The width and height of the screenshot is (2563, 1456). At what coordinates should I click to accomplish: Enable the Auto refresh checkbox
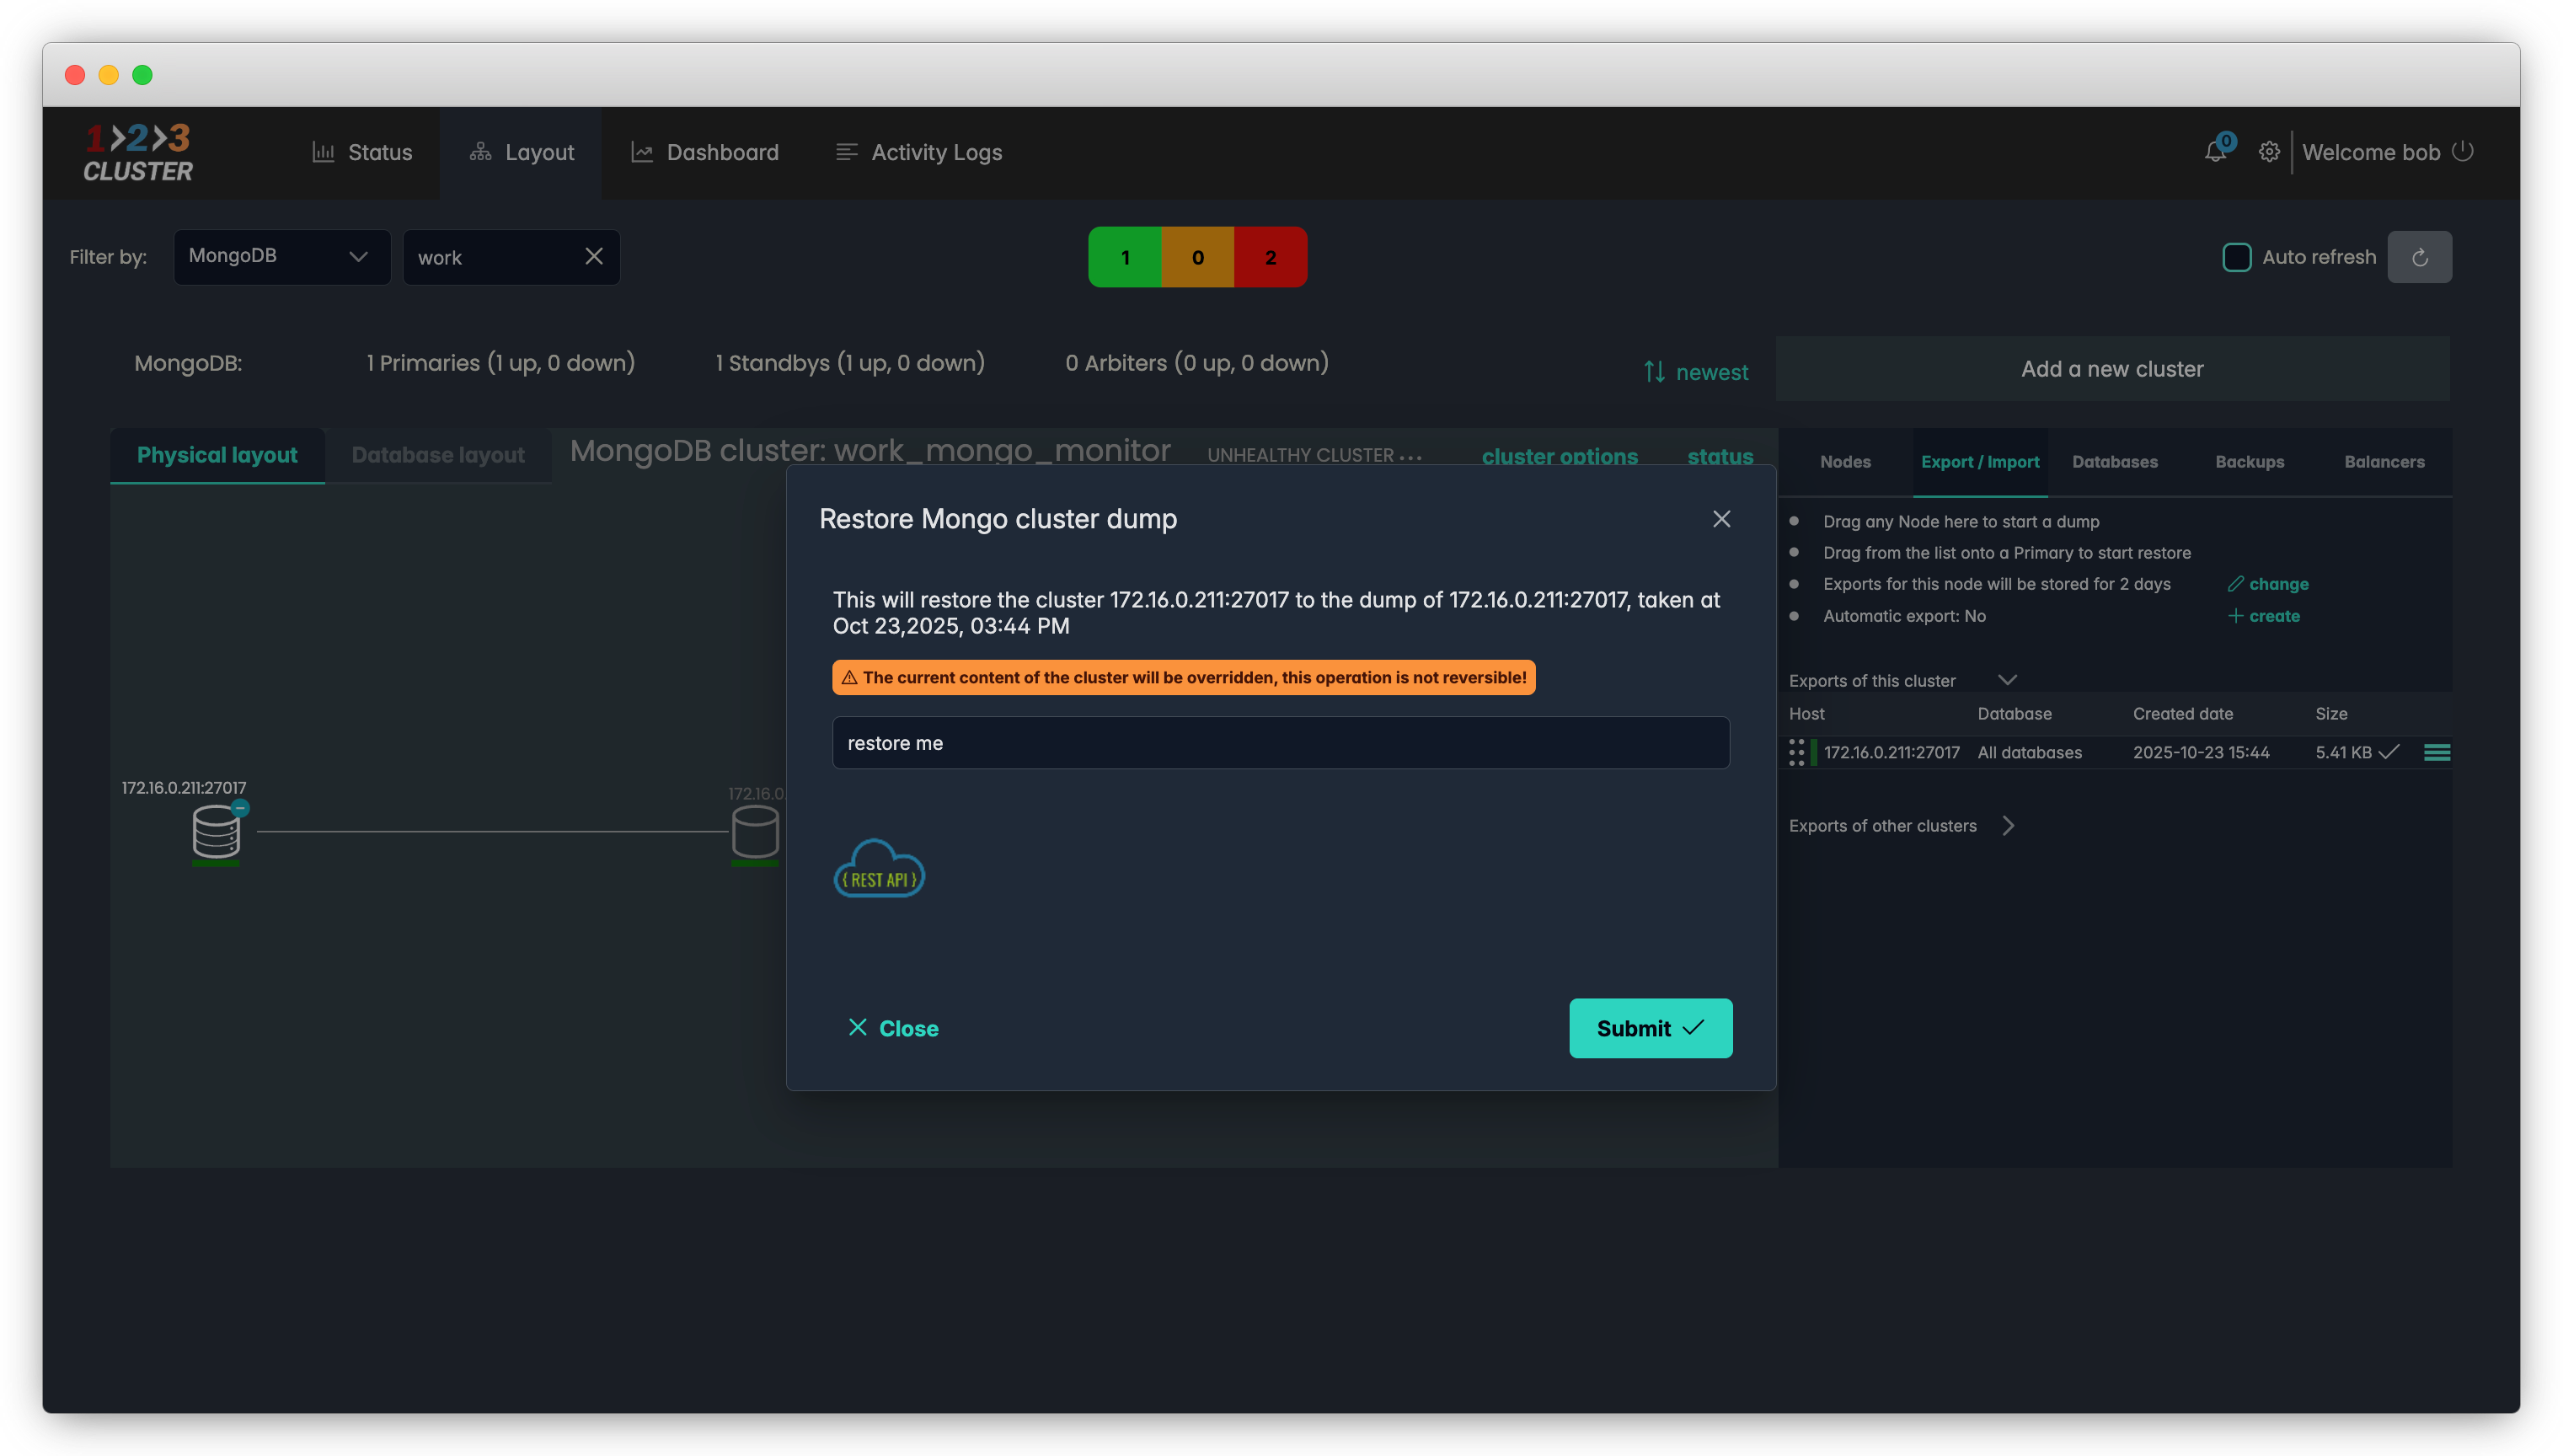click(x=2236, y=257)
